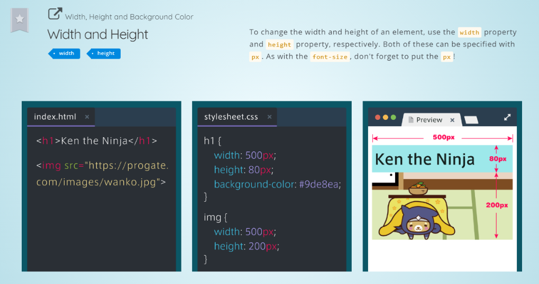
Task: Click the yellow window dot in preview
Action: point(386,117)
